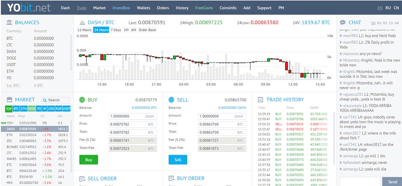Select the USD market filter tab
Image resolution: width=402 pixels, height=186 pixels.
tap(51, 109)
